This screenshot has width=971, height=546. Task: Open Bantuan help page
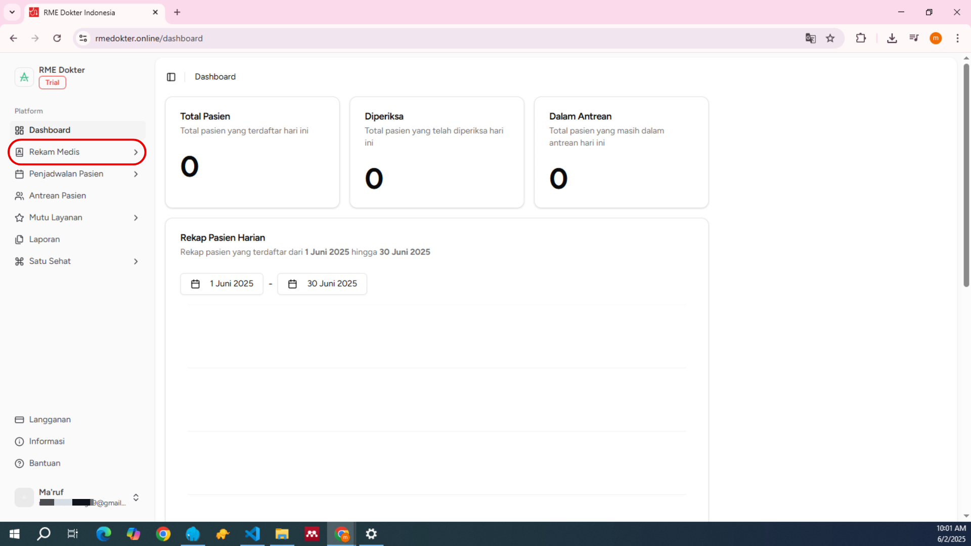45,463
